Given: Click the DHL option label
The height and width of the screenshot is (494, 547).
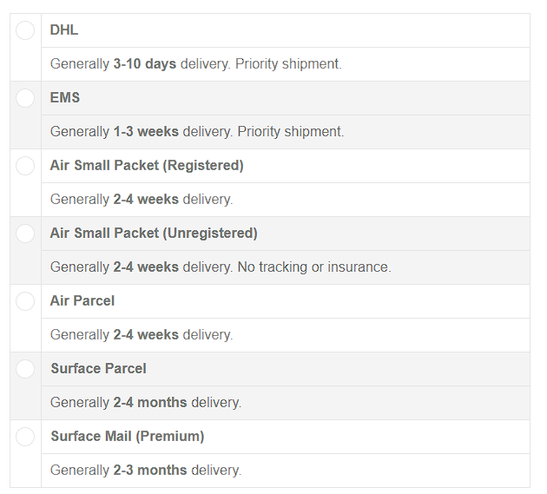Looking at the screenshot, I should coord(64,30).
